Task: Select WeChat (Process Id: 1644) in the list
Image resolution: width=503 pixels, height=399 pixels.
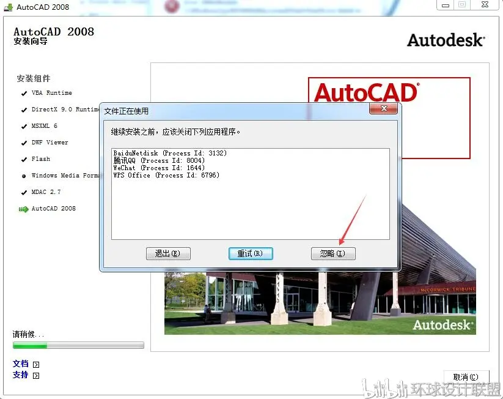Action: (159, 168)
